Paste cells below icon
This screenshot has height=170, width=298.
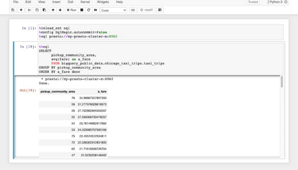coord(44,10)
